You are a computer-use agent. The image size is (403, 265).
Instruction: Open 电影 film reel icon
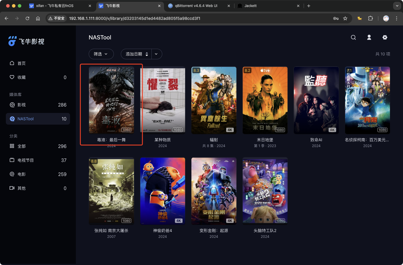point(12,174)
